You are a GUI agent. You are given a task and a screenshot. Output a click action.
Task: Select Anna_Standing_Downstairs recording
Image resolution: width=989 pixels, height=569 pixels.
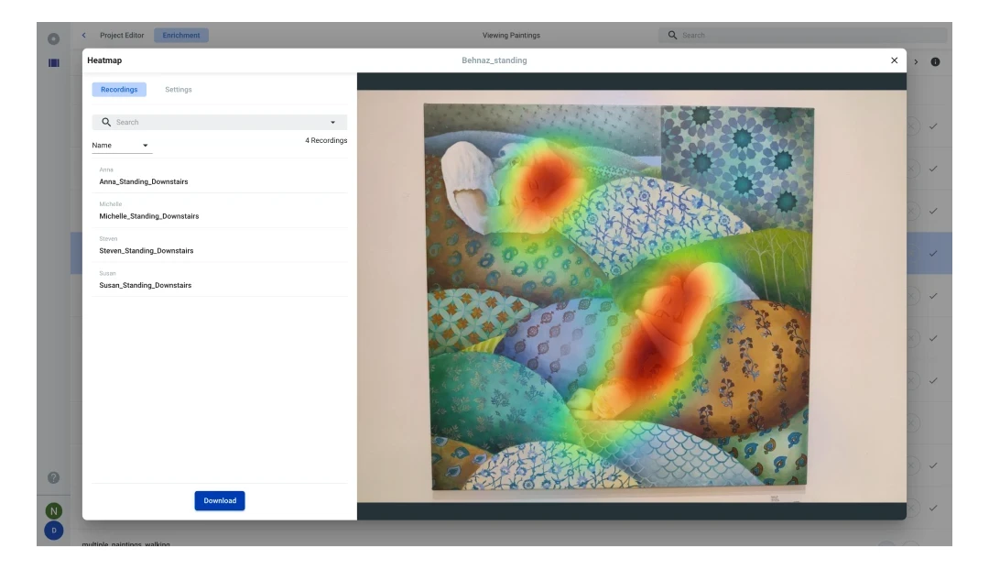(x=220, y=176)
